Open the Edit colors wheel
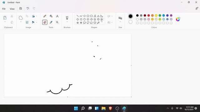 178,19
